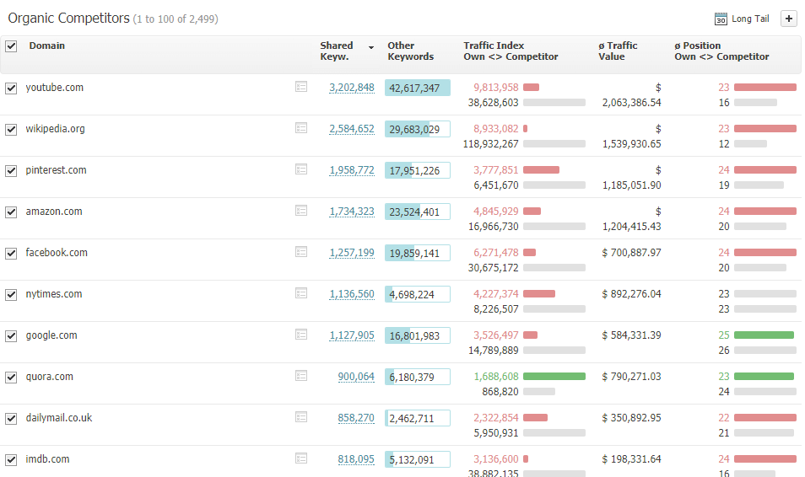Click the quora.com domain name
Image resolution: width=805 pixels, height=477 pixels.
coord(49,377)
